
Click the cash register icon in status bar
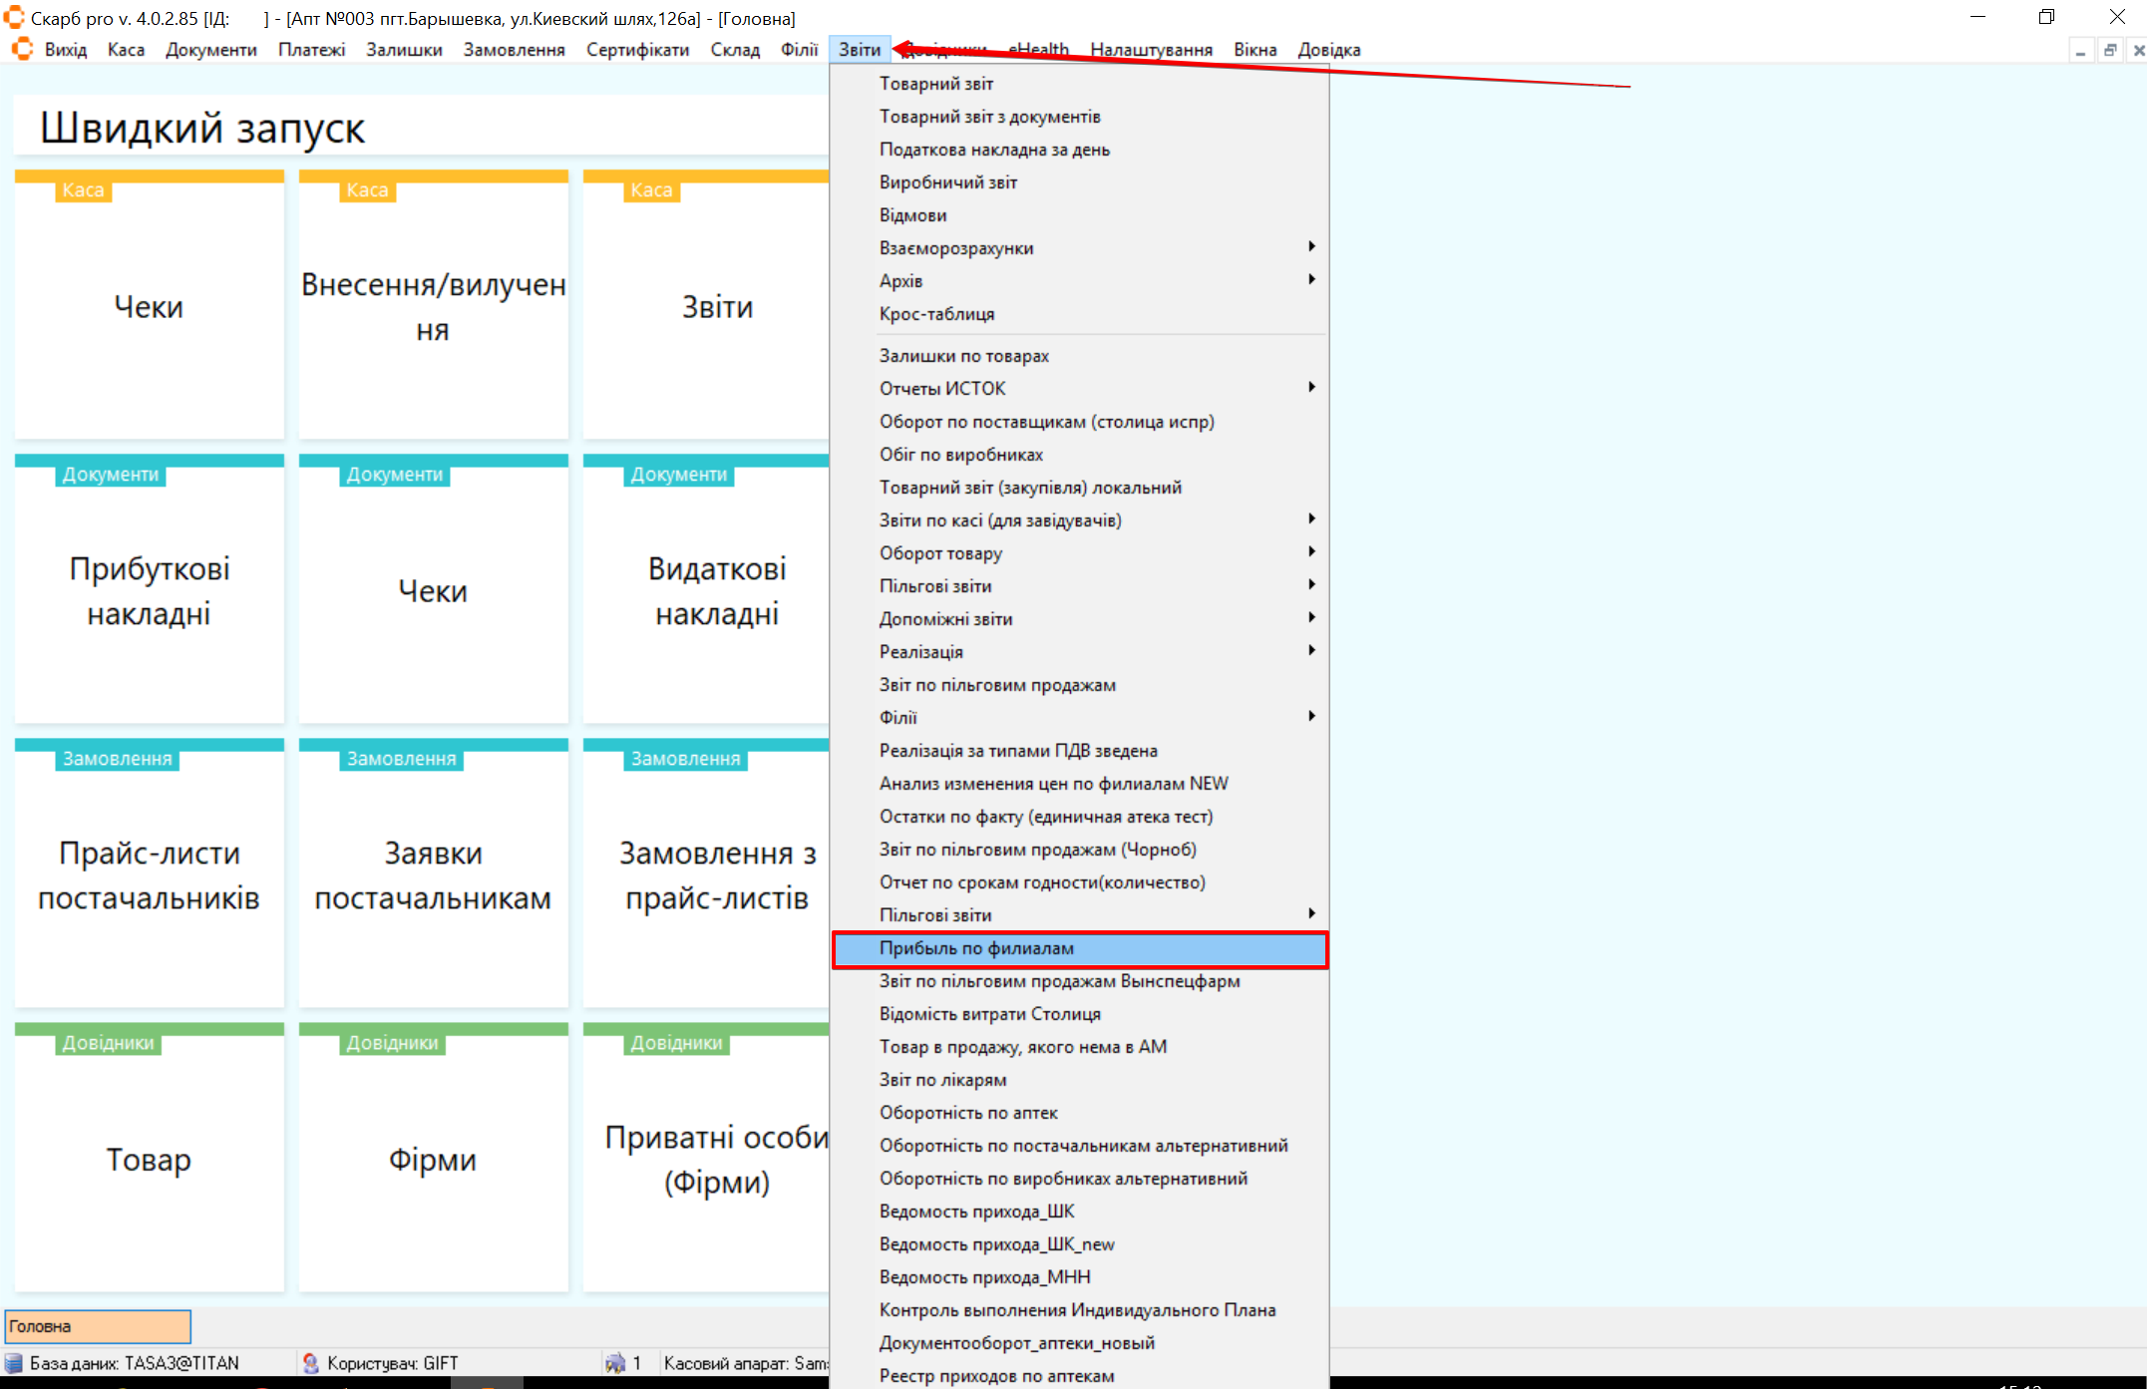614,1363
